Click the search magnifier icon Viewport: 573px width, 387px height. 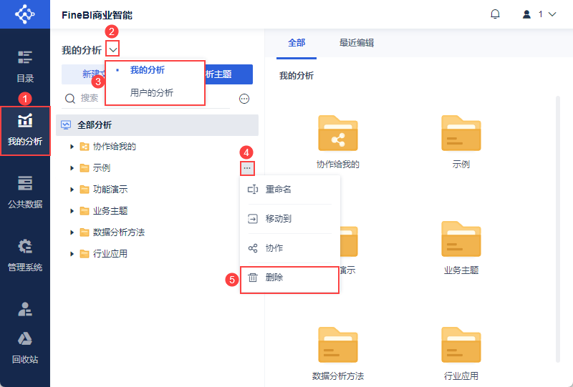click(69, 98)
